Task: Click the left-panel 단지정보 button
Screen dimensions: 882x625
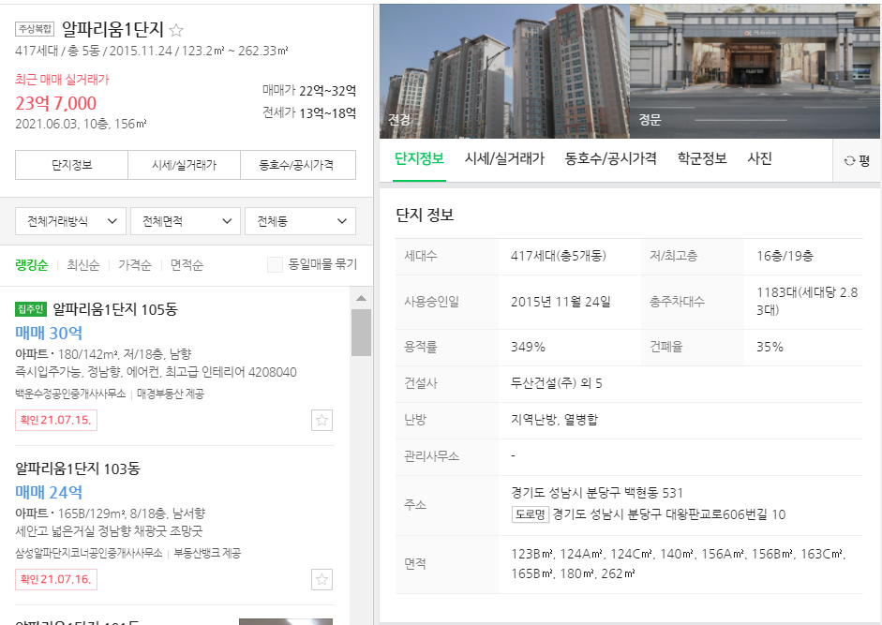Action: tap(71, 165)
